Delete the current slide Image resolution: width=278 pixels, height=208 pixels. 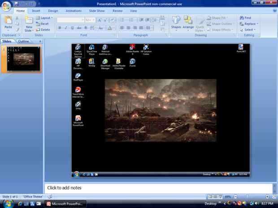[x=43, y=30]
